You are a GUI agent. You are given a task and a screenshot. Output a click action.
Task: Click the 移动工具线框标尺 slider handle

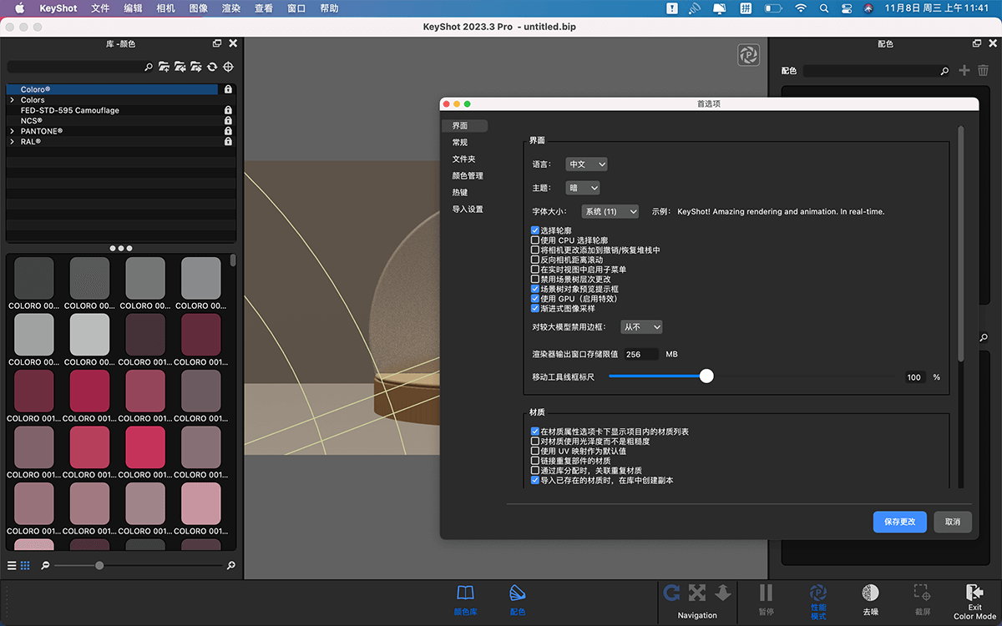[x=706, y=376]
